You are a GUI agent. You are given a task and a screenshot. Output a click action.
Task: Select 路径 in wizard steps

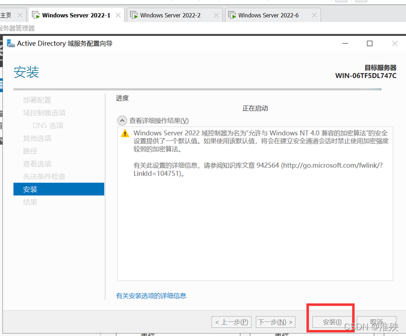(30, 151)
